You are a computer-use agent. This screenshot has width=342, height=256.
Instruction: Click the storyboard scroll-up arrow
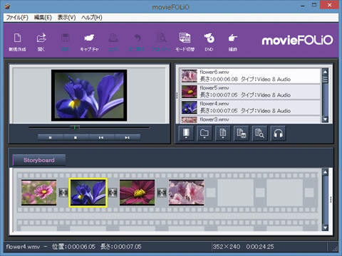coord(325,172)
